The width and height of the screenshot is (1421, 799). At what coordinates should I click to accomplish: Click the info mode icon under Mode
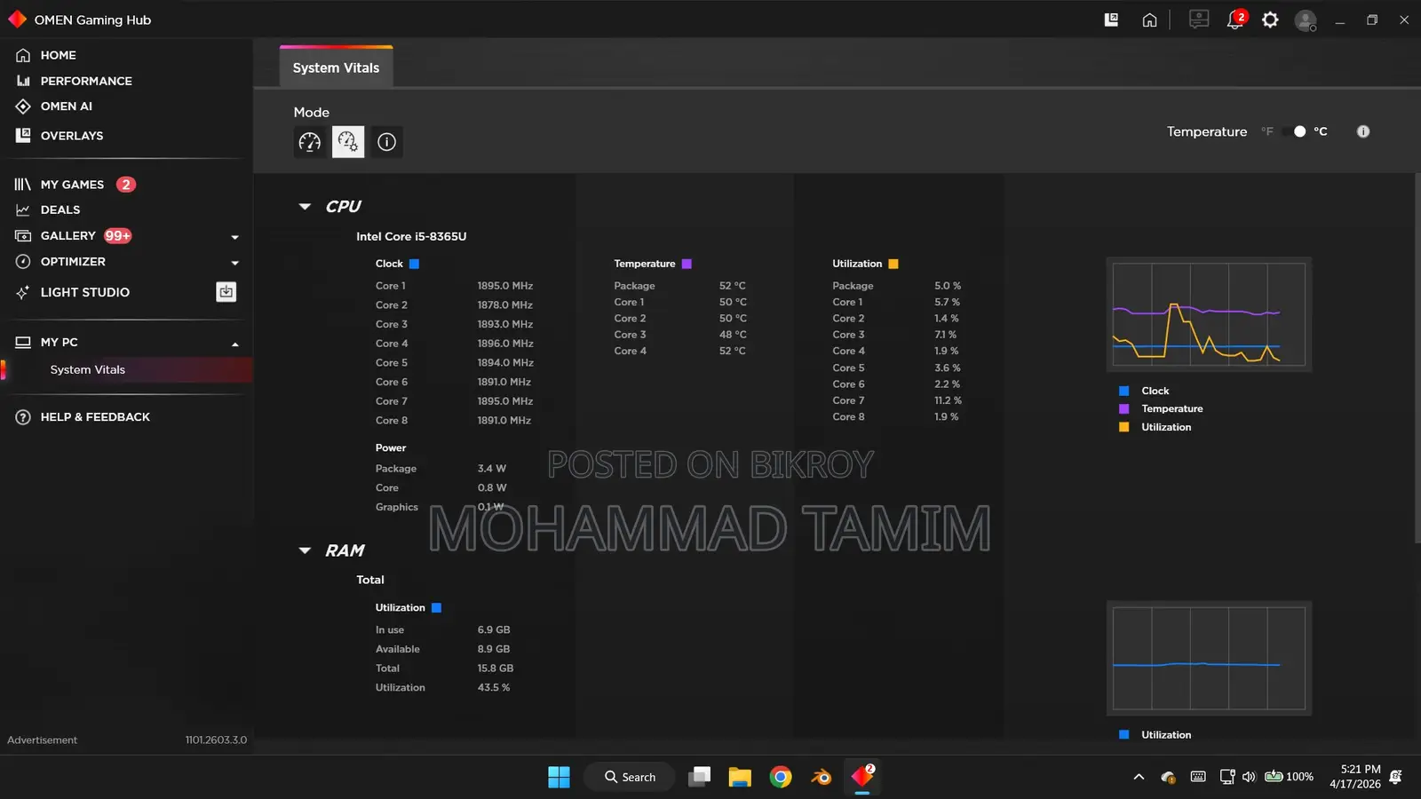(386, 142)
